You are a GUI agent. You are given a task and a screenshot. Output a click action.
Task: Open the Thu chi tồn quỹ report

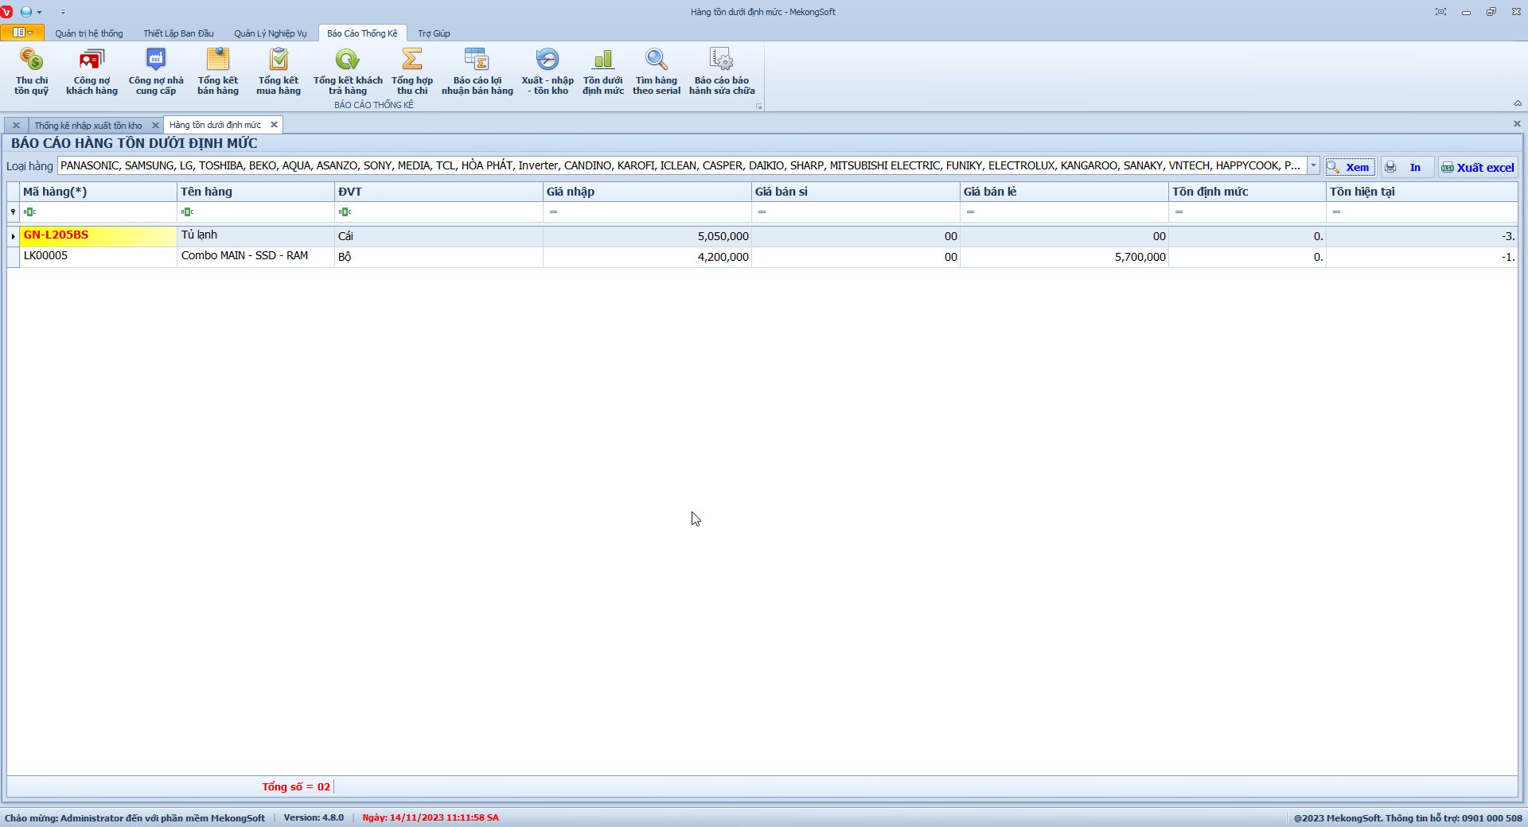click(32, 71)
